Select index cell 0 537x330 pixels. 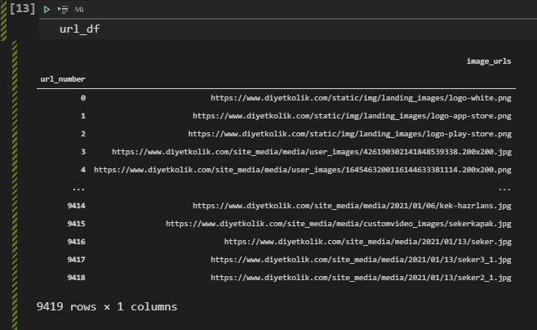point(83,98)
